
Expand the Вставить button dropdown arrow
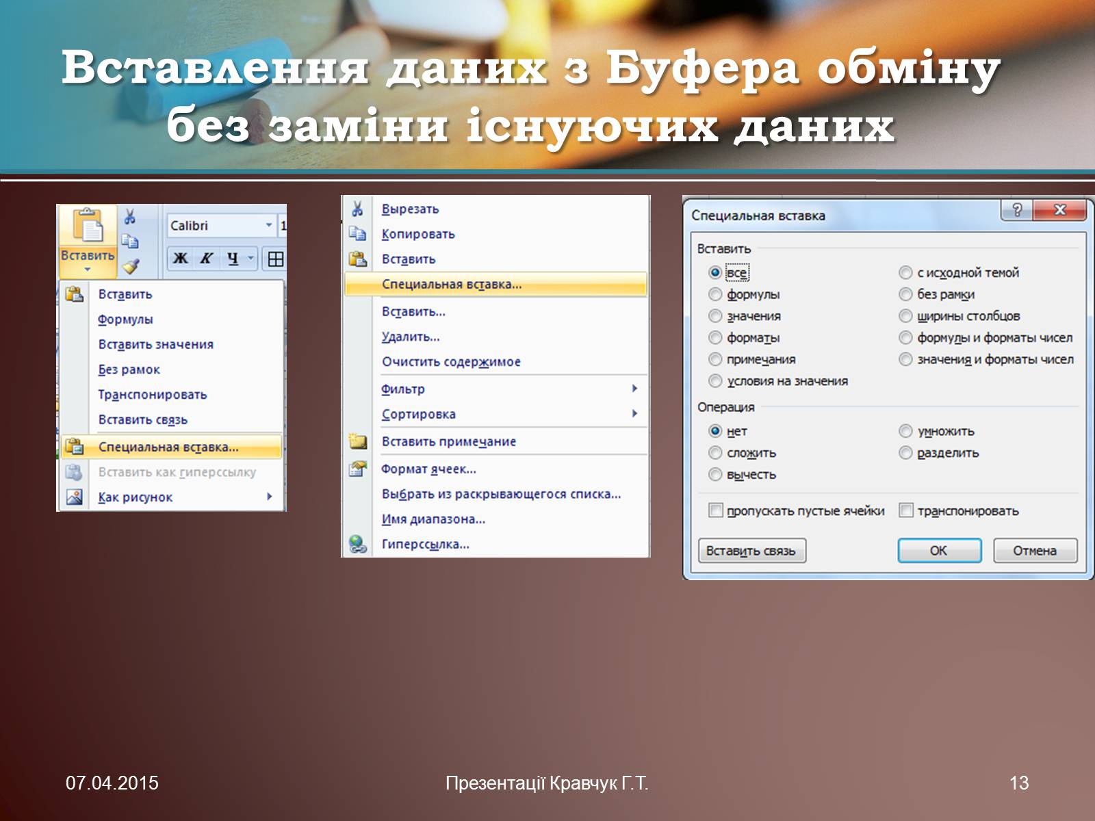88,270
